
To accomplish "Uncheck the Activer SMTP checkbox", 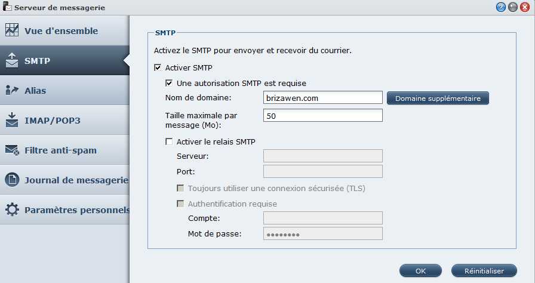I will click(158, 67).
